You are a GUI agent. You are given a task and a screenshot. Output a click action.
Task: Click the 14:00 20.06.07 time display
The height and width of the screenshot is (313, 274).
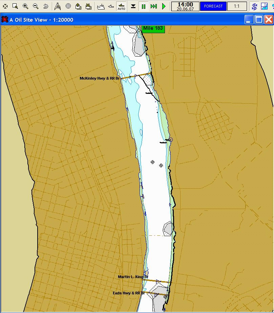(x=185, y=6)
